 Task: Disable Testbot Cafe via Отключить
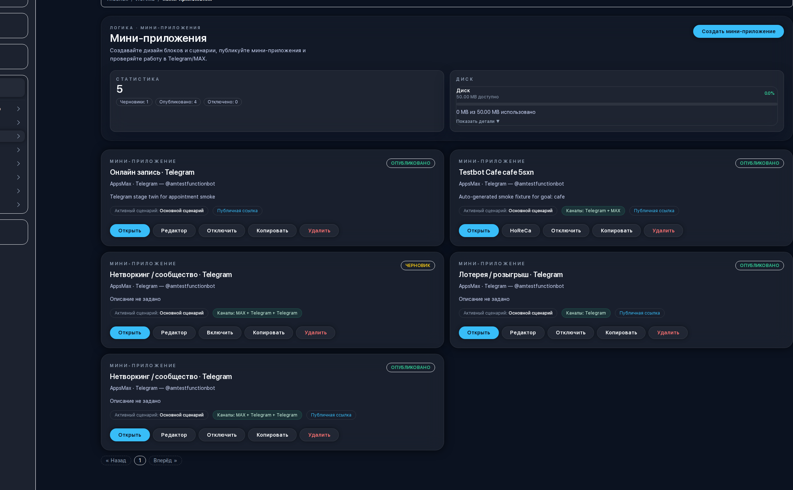pyautogui.click(x=566, y=231)
